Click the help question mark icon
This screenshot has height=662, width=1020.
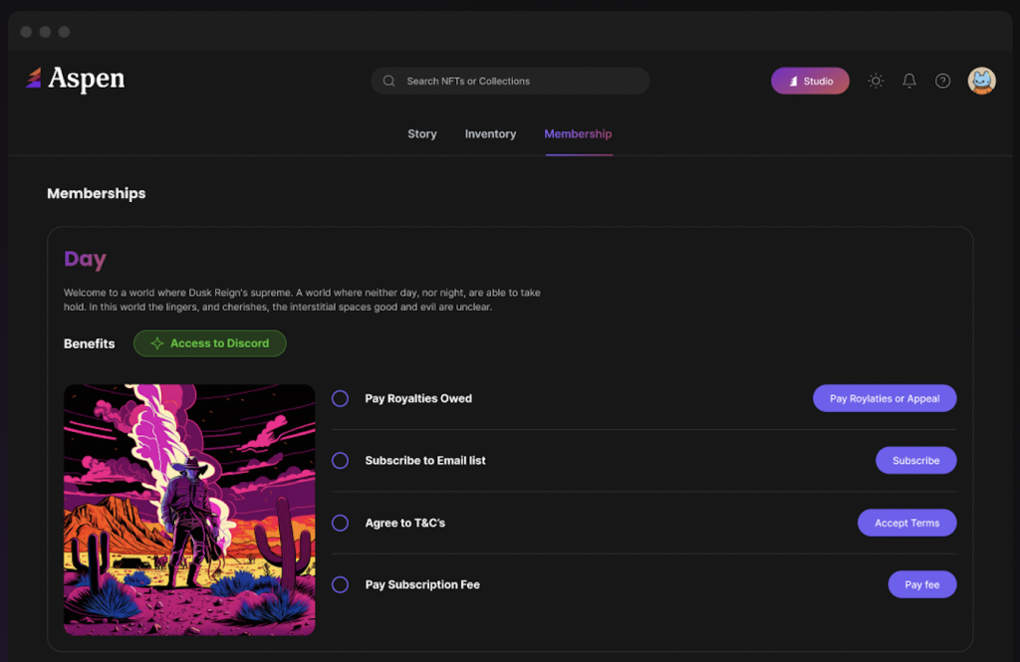click(x=942, y=81)
